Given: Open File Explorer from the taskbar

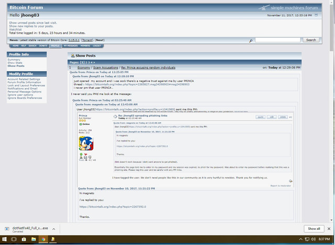Looking at the screenshot, I should pyautogui.click(x=33, y=239).
